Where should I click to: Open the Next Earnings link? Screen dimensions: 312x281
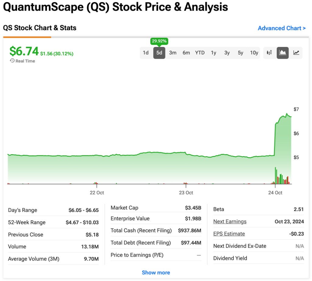coord(230,222)
